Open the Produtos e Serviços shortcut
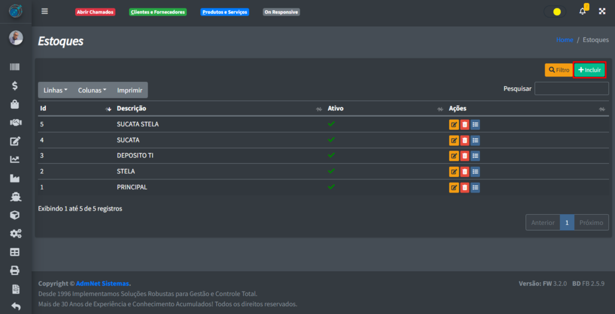The width and height of the screenshot is (615, 314). pyautogui.click(x=225, y=12)
